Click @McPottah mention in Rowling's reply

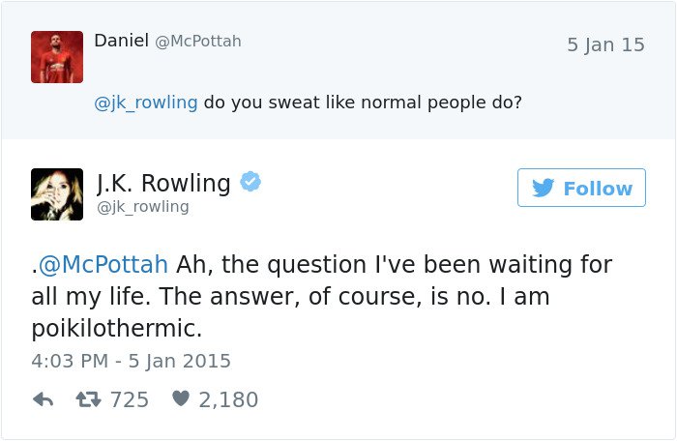pos(103,264)
